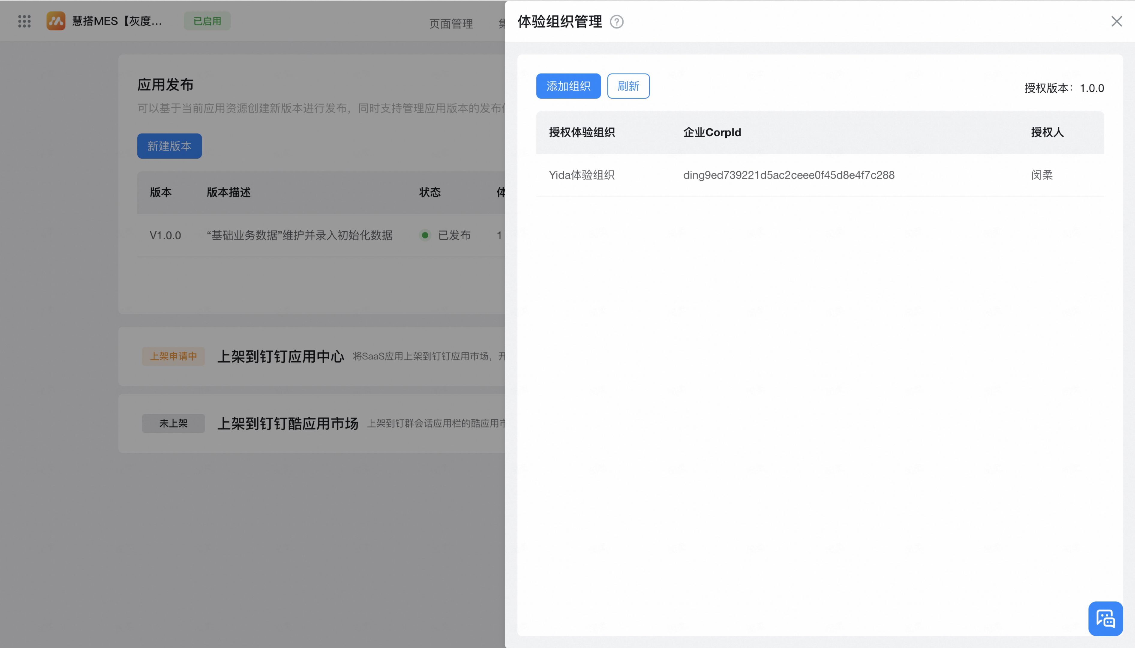Screen dimensions: 1135x648
Task: Click the 添加组织 button
Action: coord(568,86)
